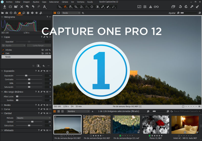
Task: Show the exposure warning triangle icon
Action: 150,7
